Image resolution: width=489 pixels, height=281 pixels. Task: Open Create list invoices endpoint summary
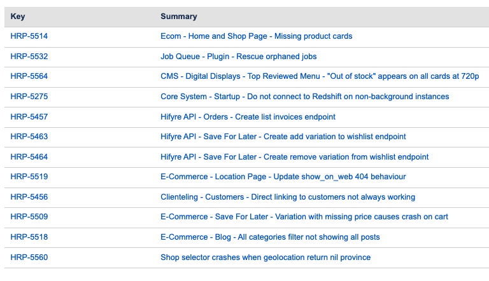coord(248,117)
